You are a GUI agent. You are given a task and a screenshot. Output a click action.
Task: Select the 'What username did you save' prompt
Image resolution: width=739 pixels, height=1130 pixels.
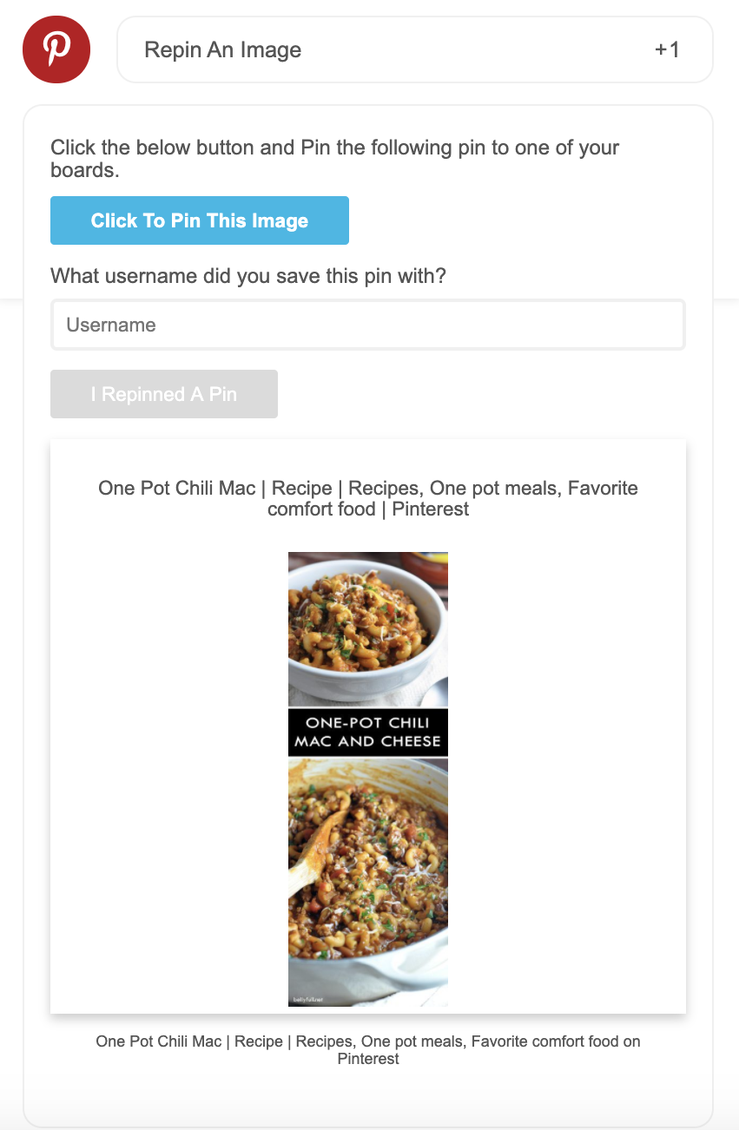tap(247, 276)
